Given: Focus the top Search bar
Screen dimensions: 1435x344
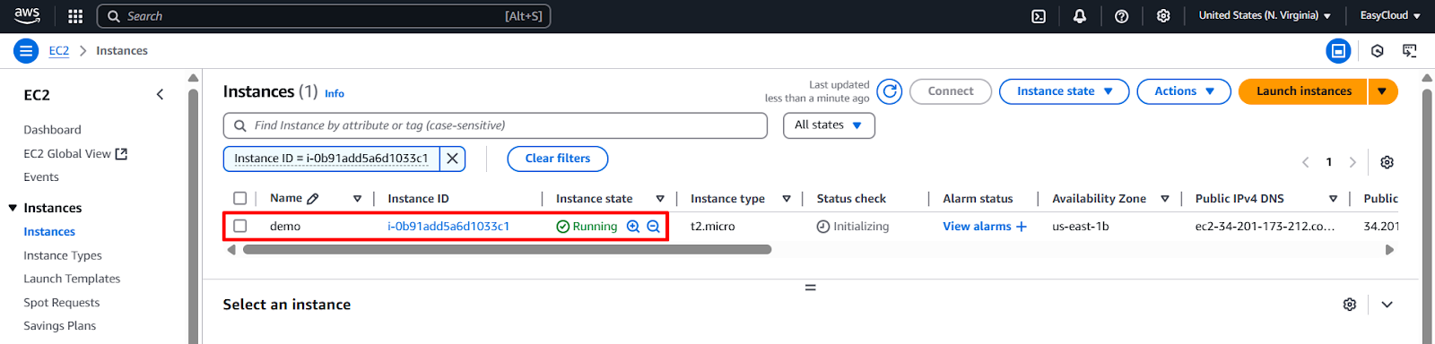Looking at the screenshot, I should click(324, 16).
